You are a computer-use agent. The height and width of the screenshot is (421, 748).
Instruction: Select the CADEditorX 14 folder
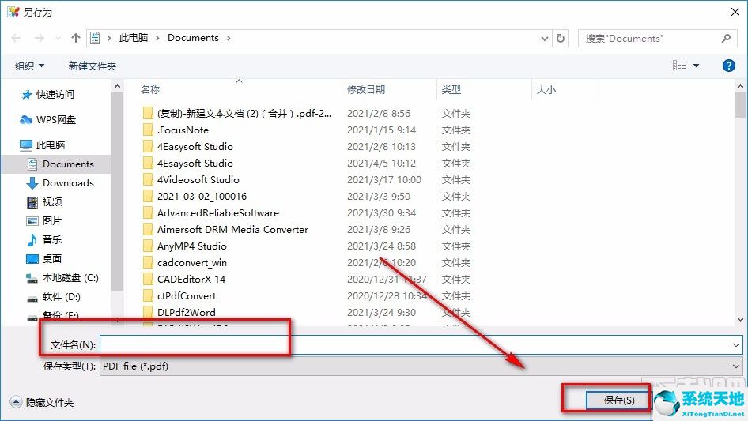pos(191,280)
